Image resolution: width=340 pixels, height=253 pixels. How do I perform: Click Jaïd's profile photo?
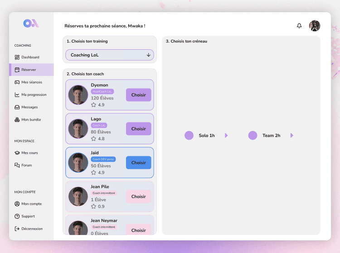(x=78, y=163)
